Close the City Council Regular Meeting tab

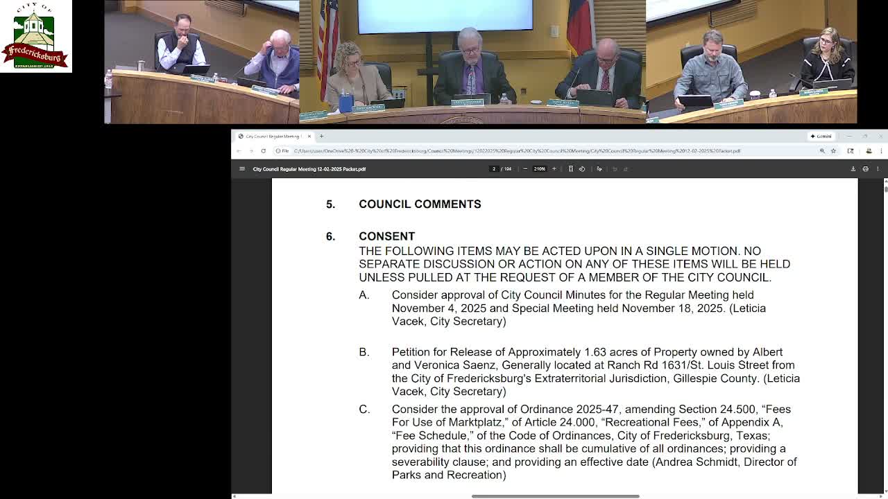309,136
